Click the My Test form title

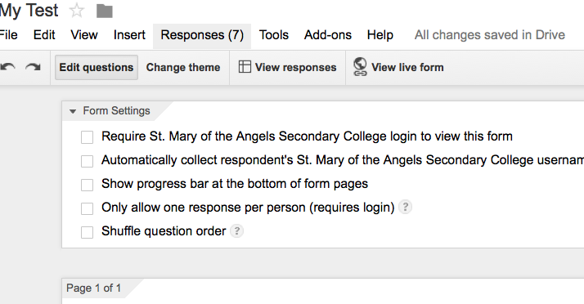pyautogui.click(x=29, y=11)
